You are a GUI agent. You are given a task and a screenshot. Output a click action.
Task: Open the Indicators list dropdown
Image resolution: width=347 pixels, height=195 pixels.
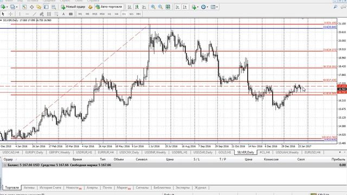click(195, 7)
